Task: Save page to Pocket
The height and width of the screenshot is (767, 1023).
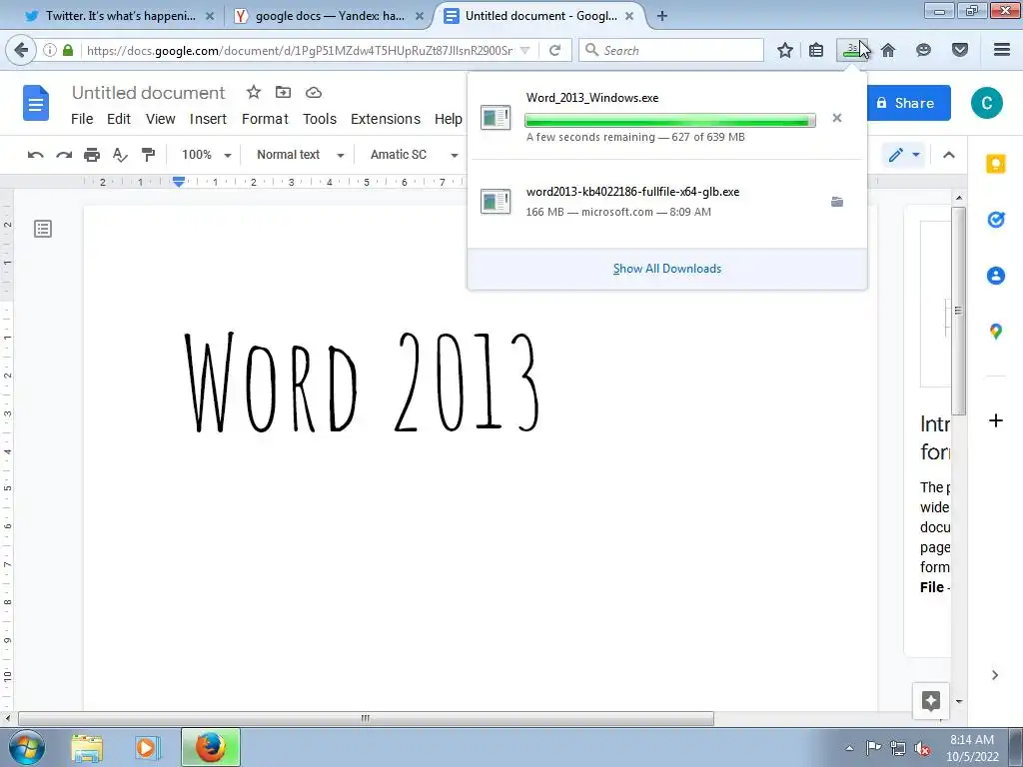Action: [960, 50]
